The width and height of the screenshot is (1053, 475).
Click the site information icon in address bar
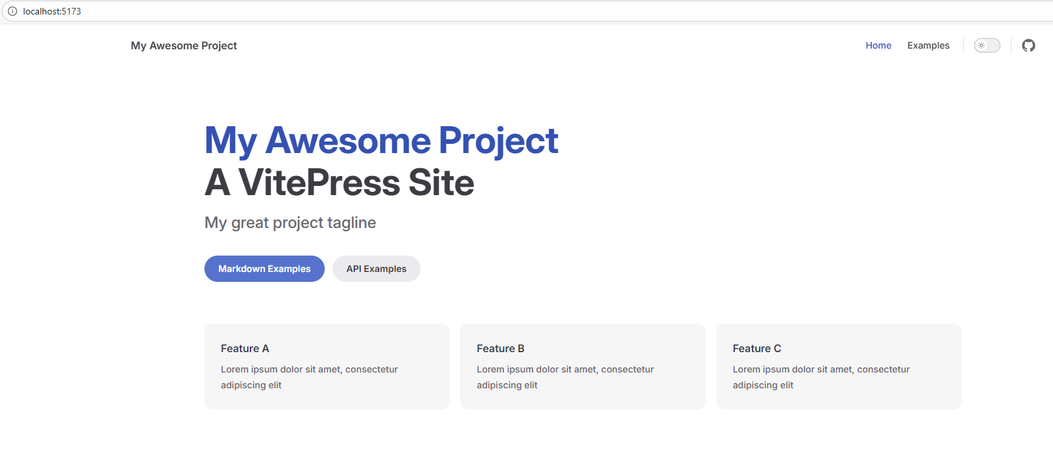(12, 11)
